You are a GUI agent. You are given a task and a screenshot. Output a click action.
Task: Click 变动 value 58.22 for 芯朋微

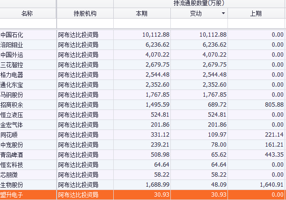219,175
